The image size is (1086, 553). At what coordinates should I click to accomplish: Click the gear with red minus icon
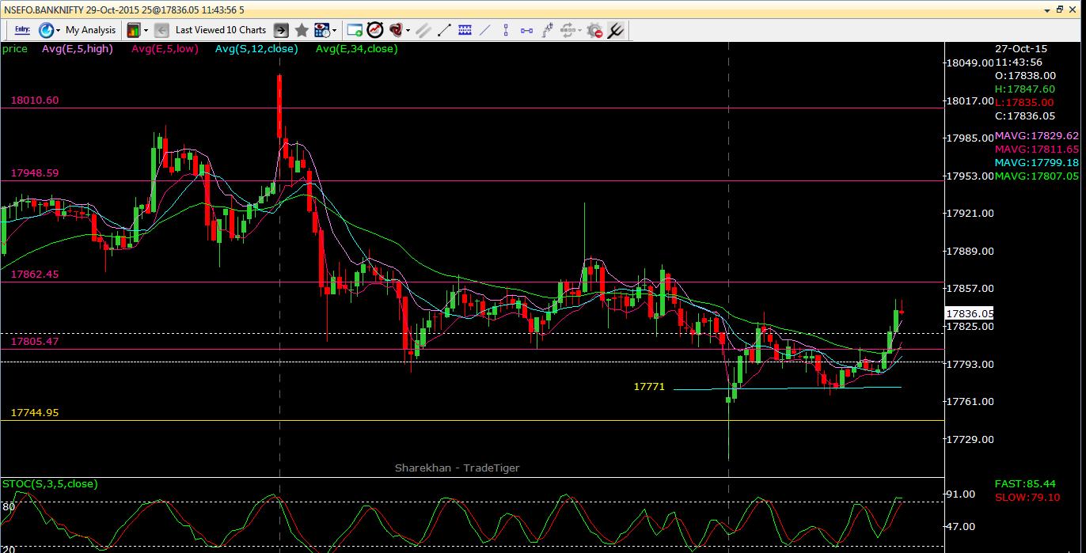594,31
